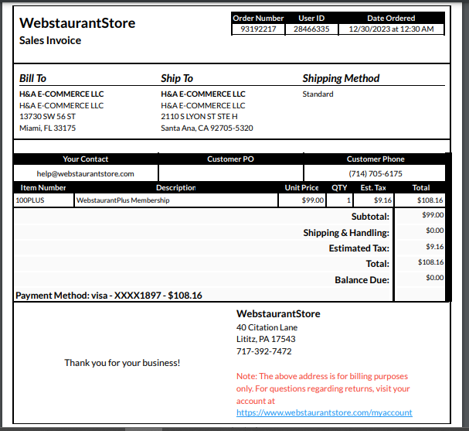The height and width of the screenshot is (431, 469).
Task: Click the Customer Phone column header
Action: [x=376, y=159]
